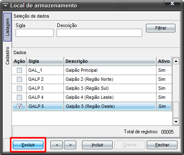Click the Incluir button
184x155 pixels.
click(98, 145)
